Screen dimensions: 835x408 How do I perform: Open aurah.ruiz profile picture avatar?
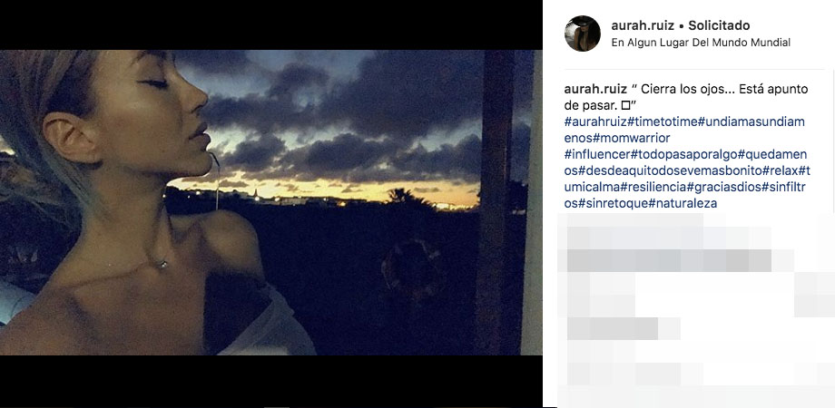click(x=582, y=34)
